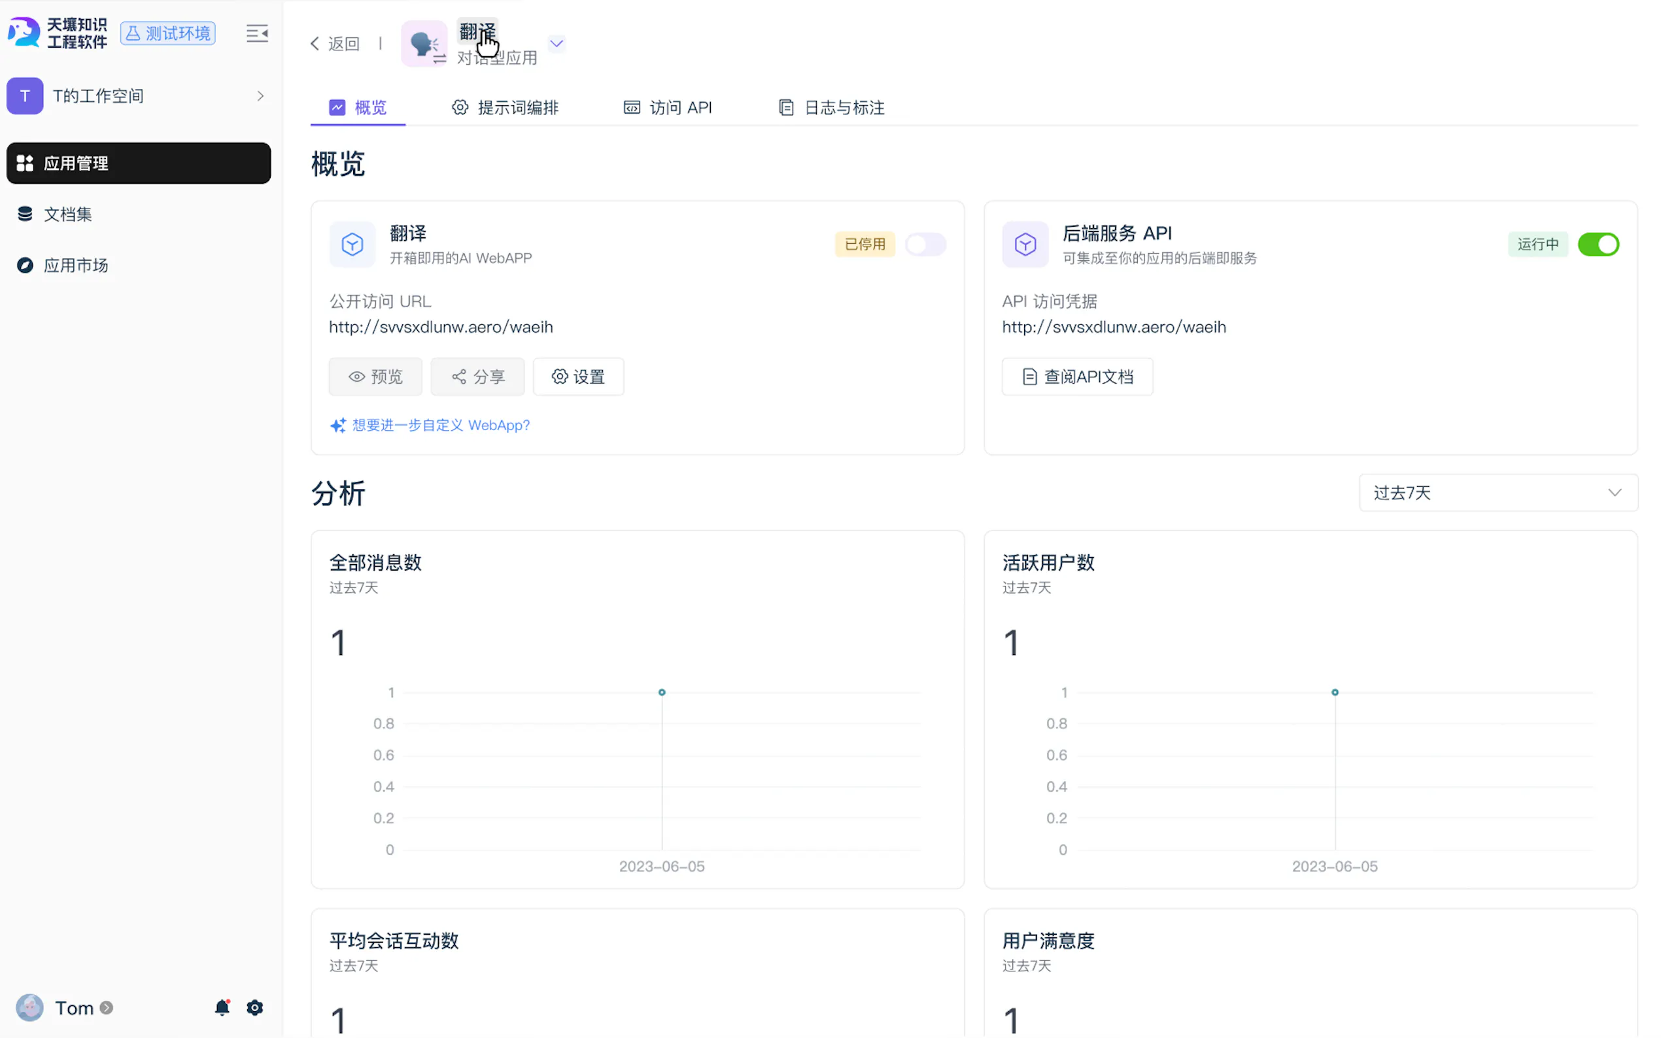1661x1038 pixels.
Task: Open the 过去7天 time range dropdown
Action: [x=1498, y=492]
